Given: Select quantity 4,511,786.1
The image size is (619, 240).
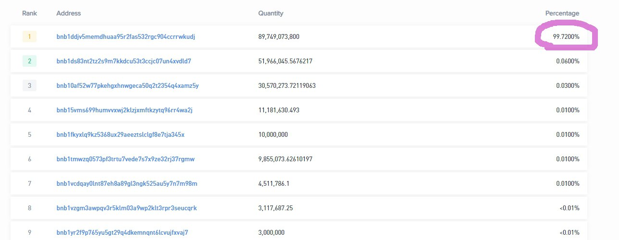Looking at the screenshot, I should click(x=274, y=183).
